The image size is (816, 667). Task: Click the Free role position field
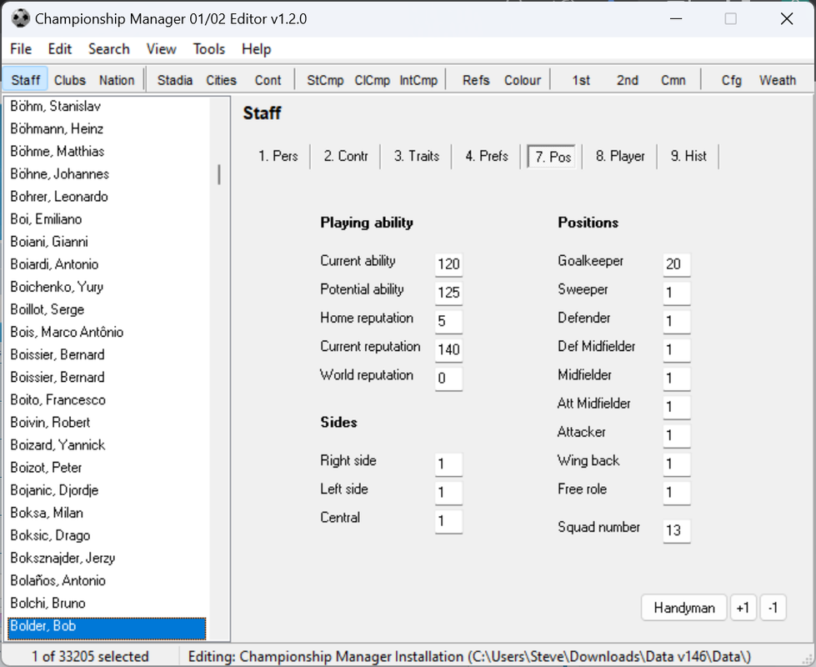[x=677, y=493]
